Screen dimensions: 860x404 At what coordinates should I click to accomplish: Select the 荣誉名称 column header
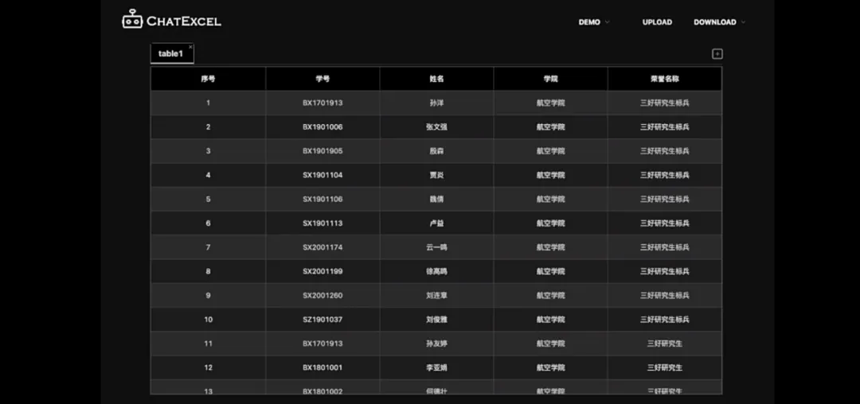tap(665, 79)
